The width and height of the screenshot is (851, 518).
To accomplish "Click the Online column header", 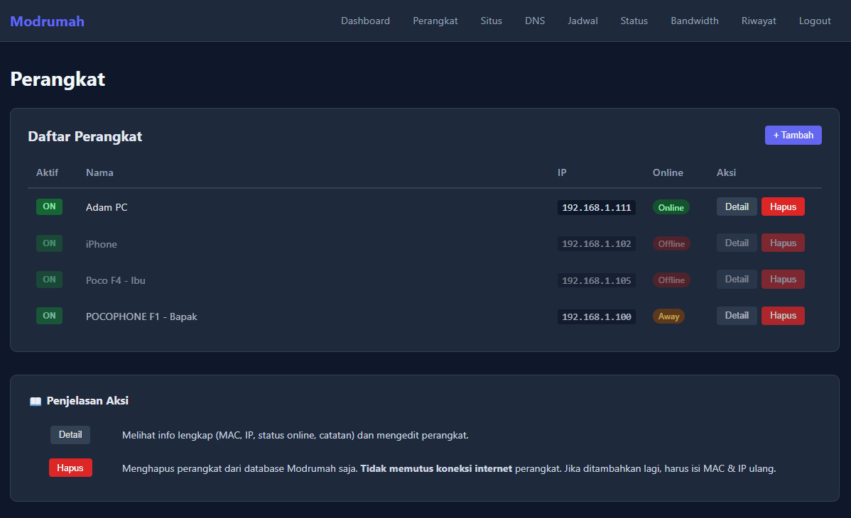I will pos(668,172).
